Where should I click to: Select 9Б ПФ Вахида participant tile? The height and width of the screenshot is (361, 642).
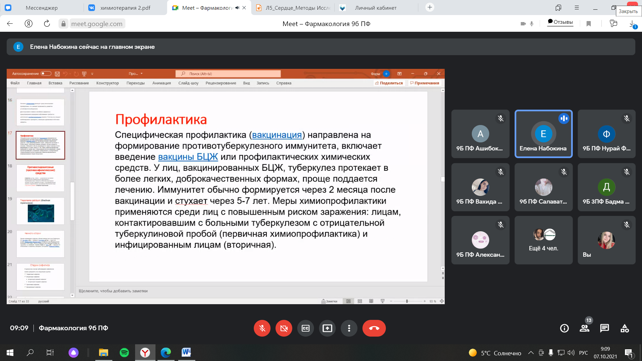(x=480, y=187)
